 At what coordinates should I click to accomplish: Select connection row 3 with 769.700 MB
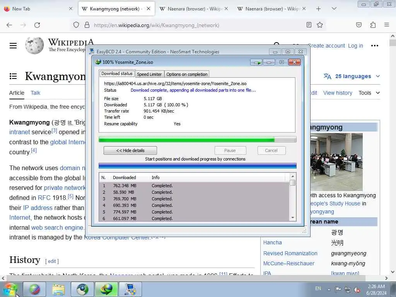(194, 199)
